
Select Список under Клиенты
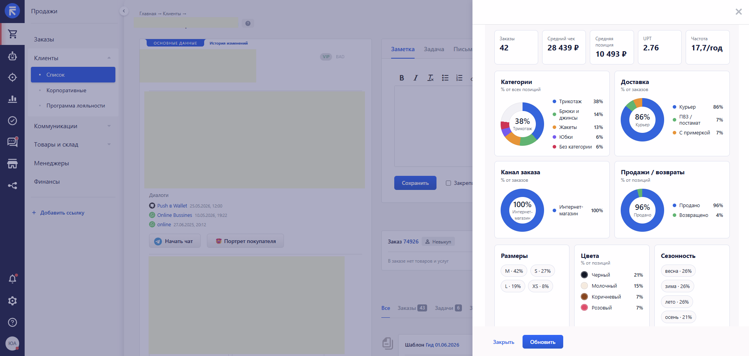click(73, 75)
